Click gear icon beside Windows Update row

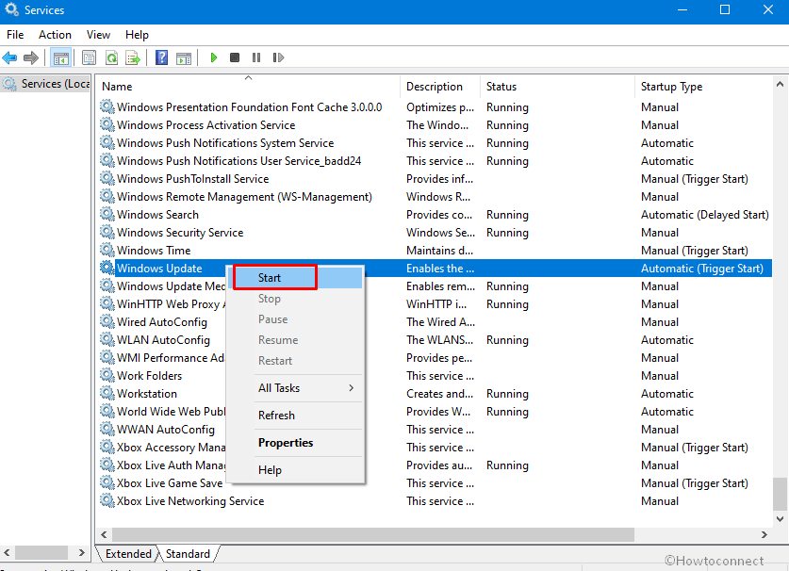[107, 268]
